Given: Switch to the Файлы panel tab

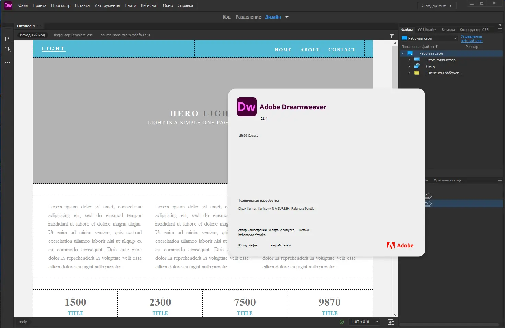Looking at the screenshot, I should pyautogui.click(x=407, y=30).
